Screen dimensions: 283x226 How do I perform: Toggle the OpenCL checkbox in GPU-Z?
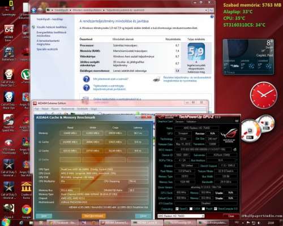pos(177,208)
